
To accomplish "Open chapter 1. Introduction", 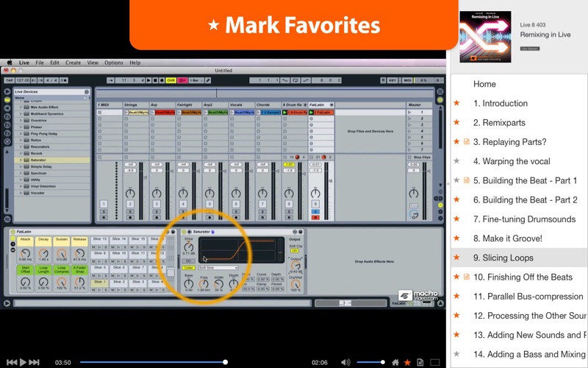I will pyautogui.click(x=501, y=103).
